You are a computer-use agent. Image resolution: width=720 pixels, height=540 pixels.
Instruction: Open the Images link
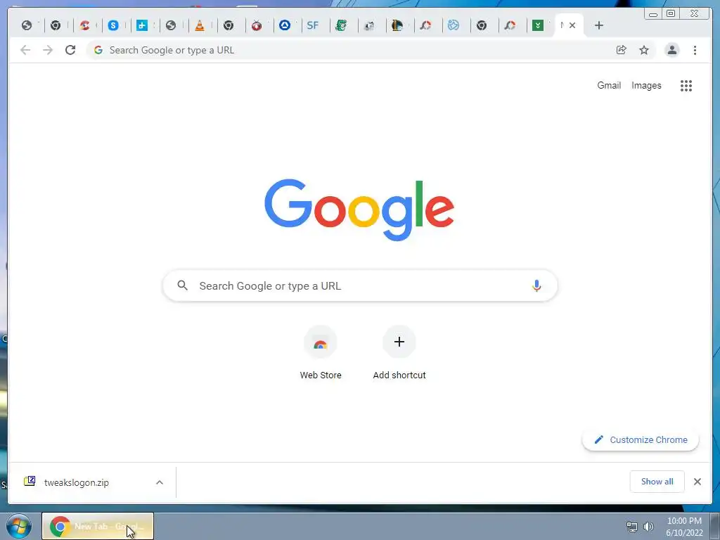point(646,85)
